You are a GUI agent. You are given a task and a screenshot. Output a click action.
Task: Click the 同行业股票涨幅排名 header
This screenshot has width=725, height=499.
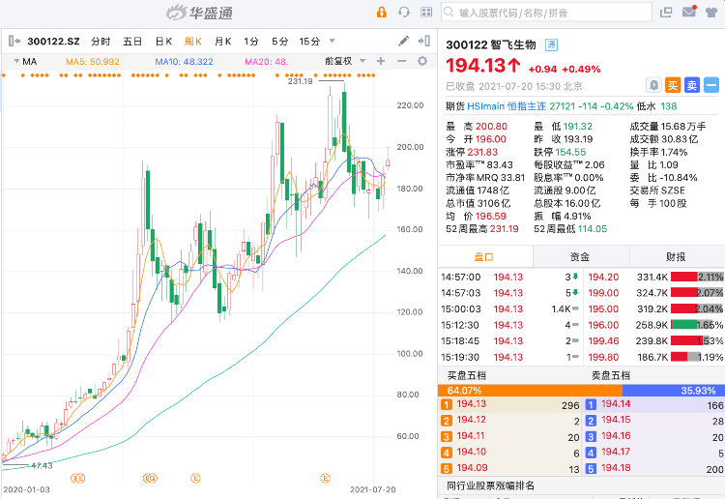click(490, 485)
